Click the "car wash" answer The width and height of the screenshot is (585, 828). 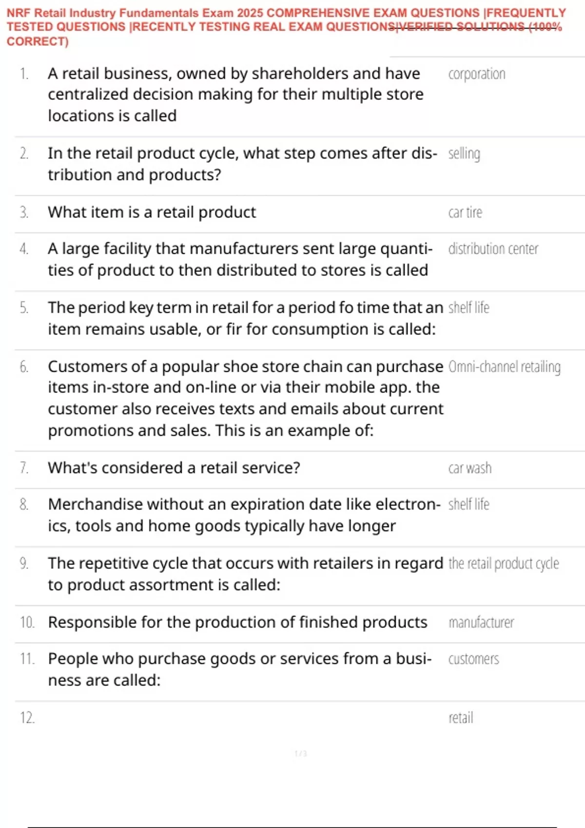click(469, 468)
